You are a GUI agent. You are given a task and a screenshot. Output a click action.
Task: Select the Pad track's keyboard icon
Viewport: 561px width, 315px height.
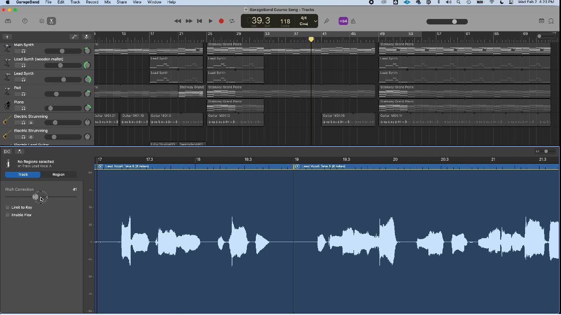[x=7, y=91]
